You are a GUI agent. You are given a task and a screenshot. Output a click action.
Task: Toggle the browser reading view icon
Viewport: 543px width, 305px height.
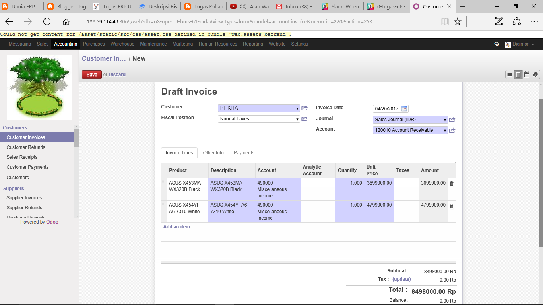pyautogui.click(x=445, y=22)
